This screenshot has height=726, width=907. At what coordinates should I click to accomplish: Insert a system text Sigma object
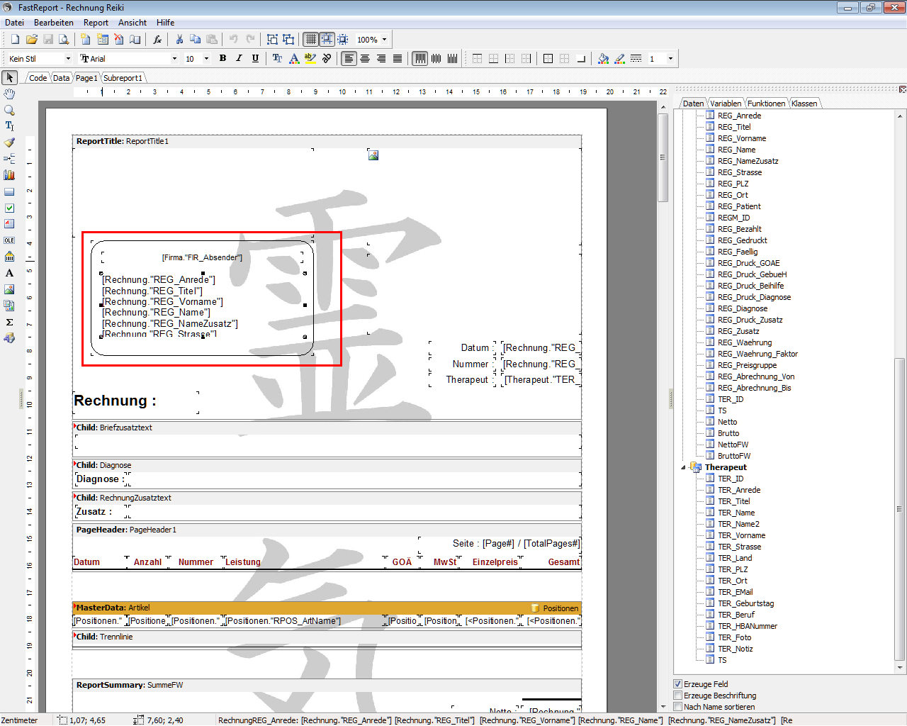pyautogui.click(x=9, y=322)
